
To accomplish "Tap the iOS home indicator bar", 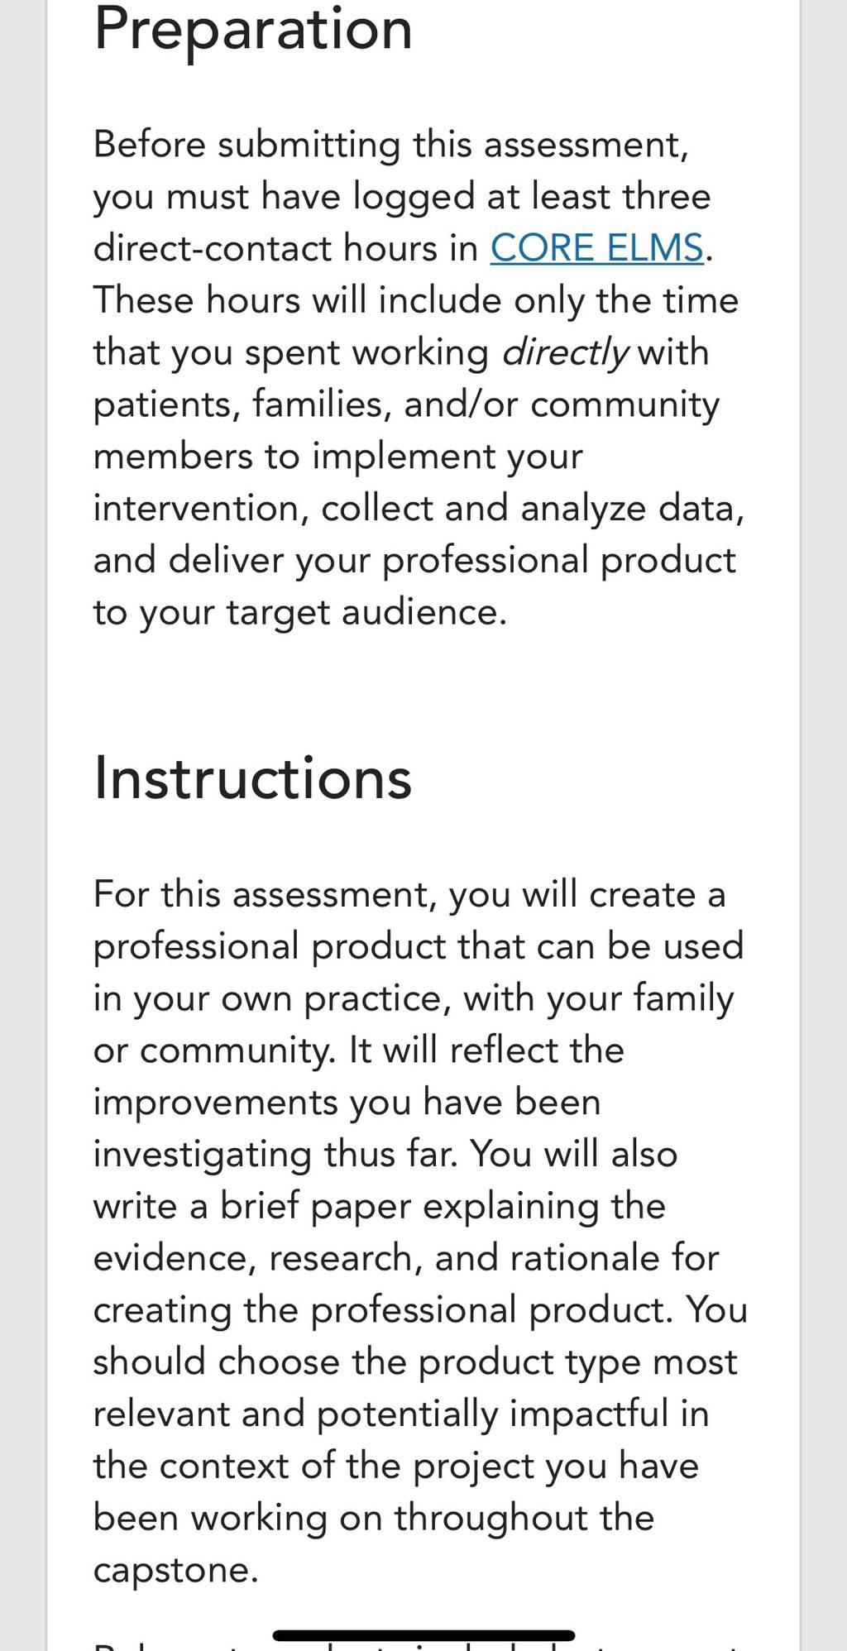I will tap(423, 1635).
